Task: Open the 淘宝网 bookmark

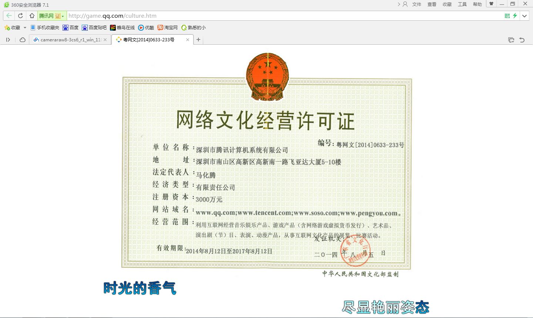Action: tap(168, 28)
